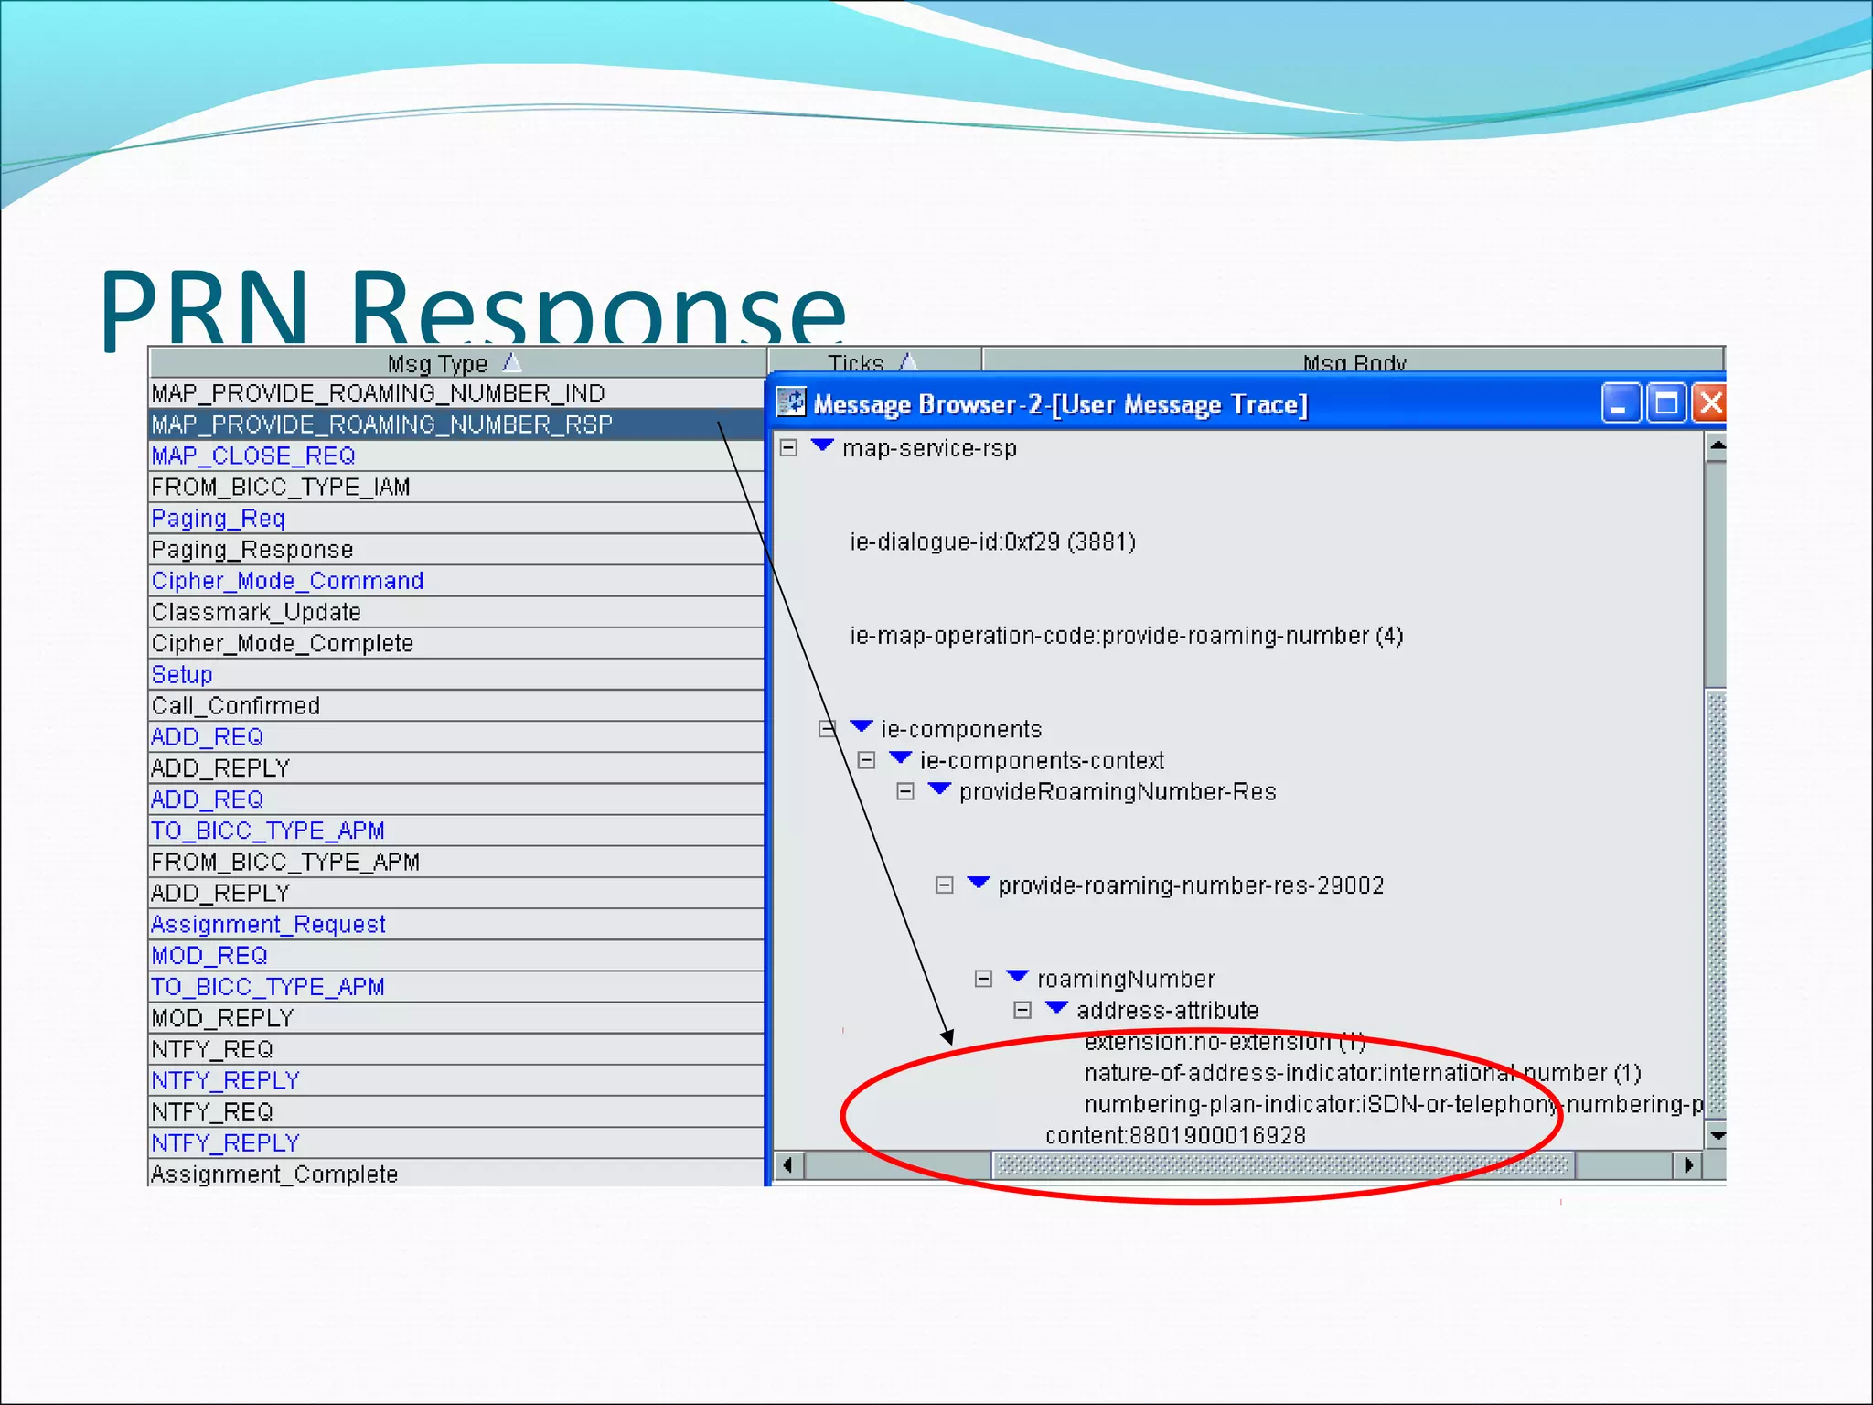1873x1405 pixels.
Task: Collapse provide-roaming-number-res-29002 node
Action: [x=945, y=885]
